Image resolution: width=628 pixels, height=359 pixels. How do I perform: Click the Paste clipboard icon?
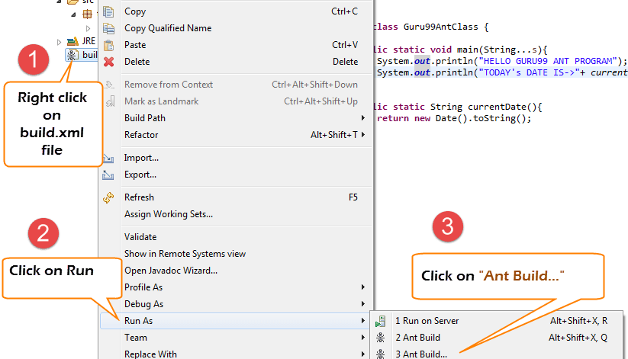click(108, 45)
